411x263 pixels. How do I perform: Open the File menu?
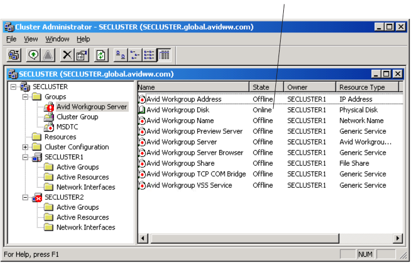tap(12, 39)
